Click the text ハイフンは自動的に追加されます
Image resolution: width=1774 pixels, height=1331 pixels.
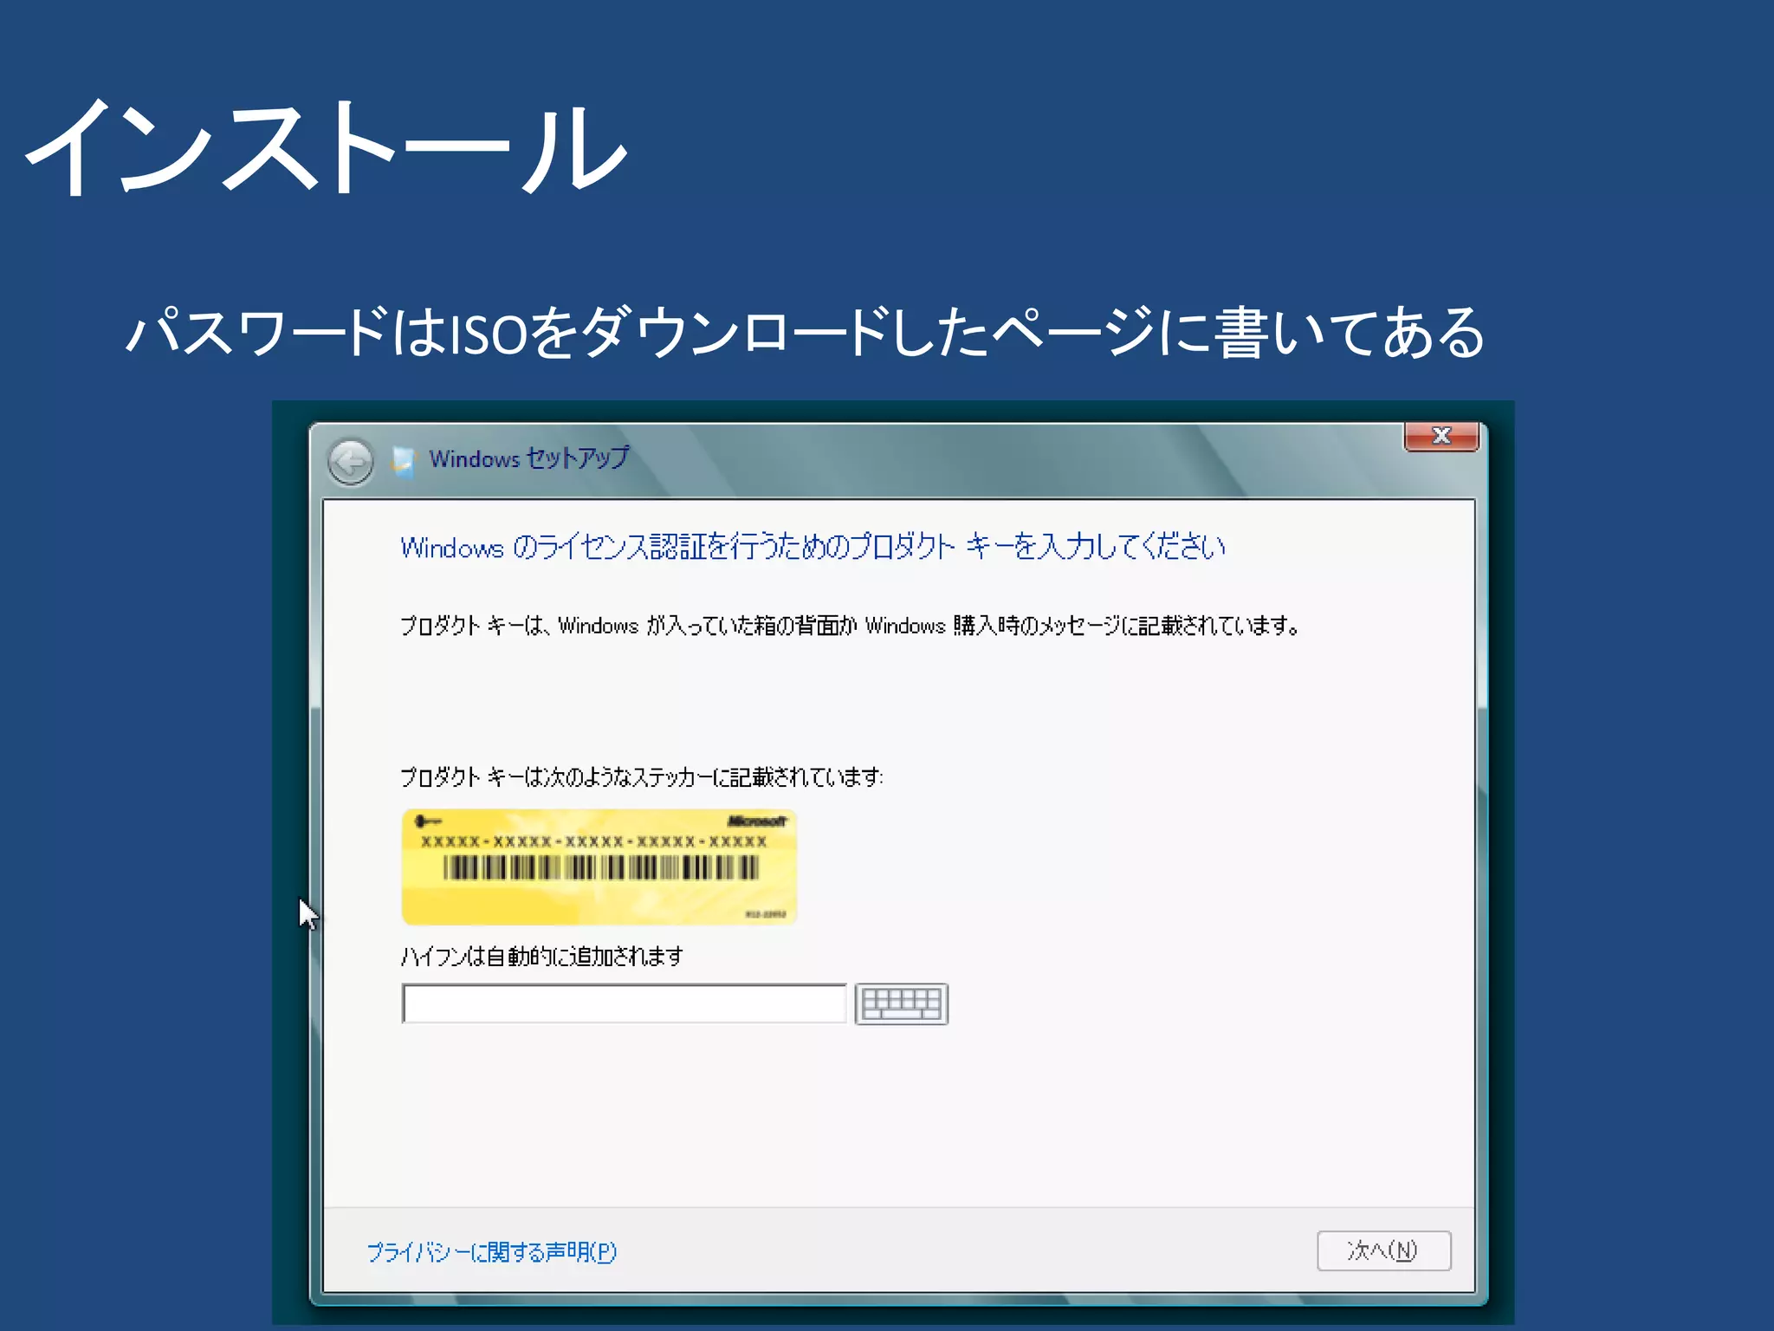[x=541, y=956]
